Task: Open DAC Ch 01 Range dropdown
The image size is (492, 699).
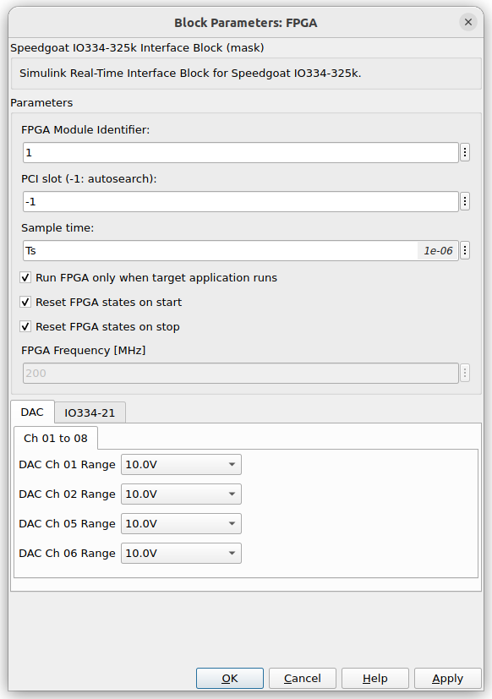Action: (x=181, y=465)
